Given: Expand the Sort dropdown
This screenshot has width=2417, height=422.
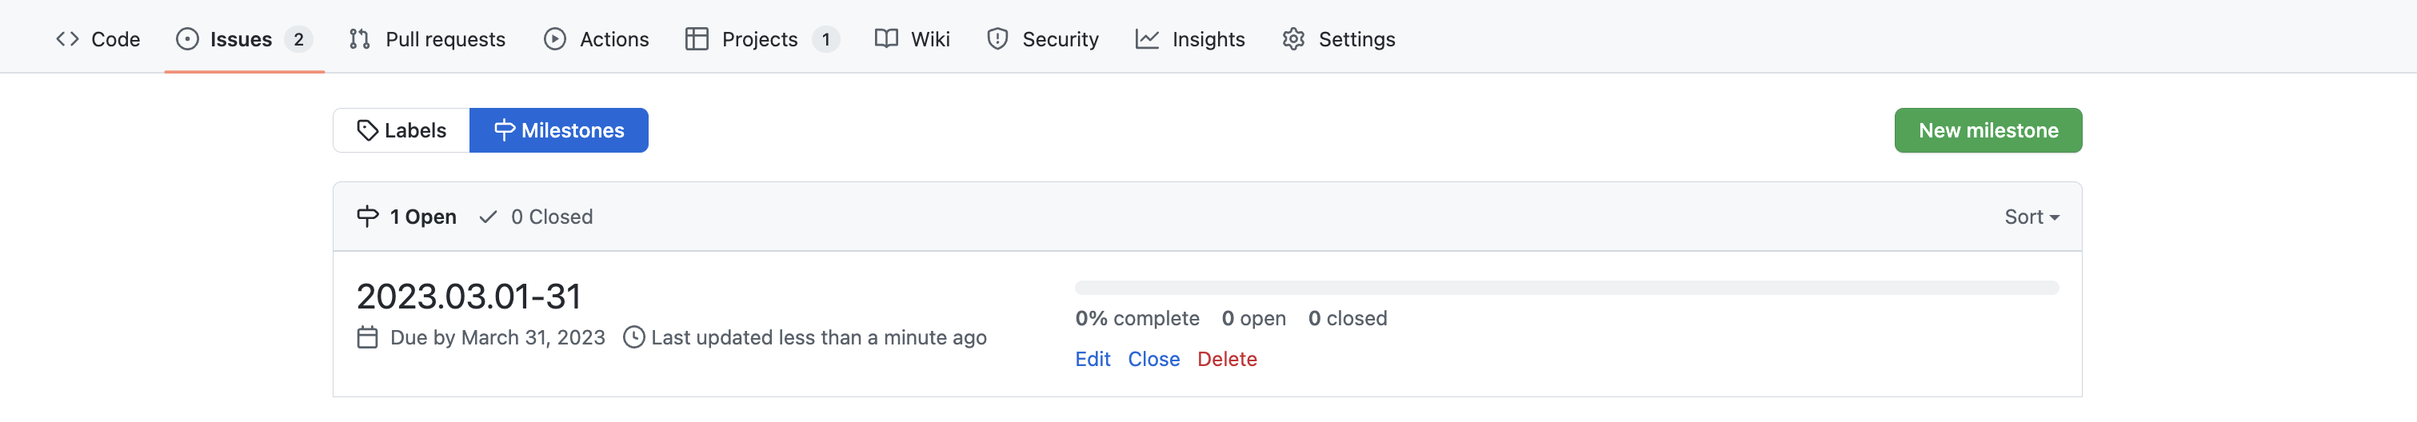Looking at the screenshot, I should coord(2031,217).
